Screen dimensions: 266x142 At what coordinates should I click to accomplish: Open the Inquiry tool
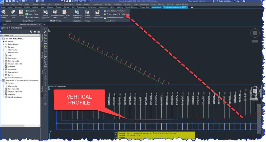21,13
